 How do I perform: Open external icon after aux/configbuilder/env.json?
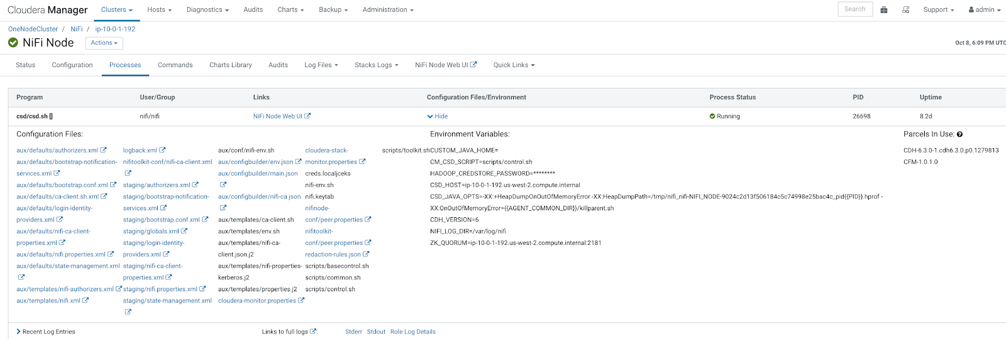(x=299, y=161)
